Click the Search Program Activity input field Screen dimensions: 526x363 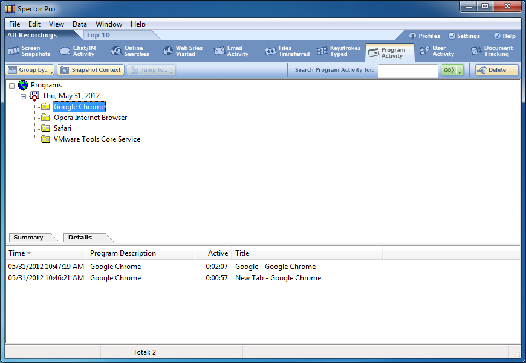coord(407,70)
